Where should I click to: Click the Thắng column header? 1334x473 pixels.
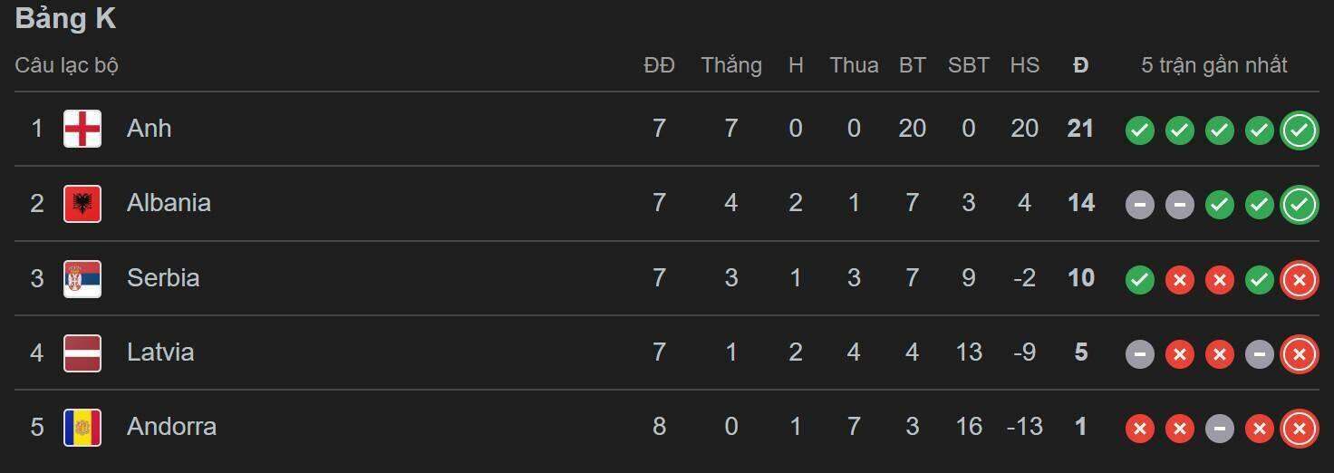(730, 65)
